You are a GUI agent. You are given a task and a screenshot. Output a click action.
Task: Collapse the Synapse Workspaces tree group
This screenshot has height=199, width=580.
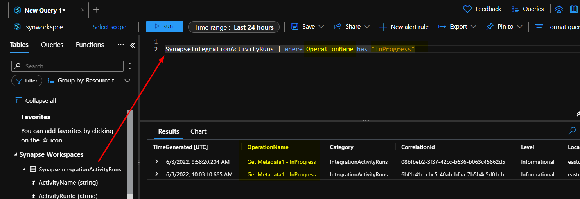[16, 155]
